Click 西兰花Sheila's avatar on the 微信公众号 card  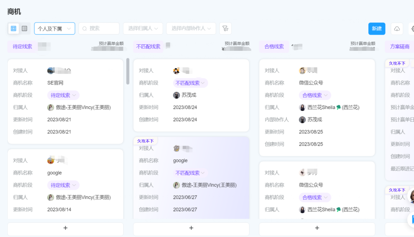[x=302, y=107]
